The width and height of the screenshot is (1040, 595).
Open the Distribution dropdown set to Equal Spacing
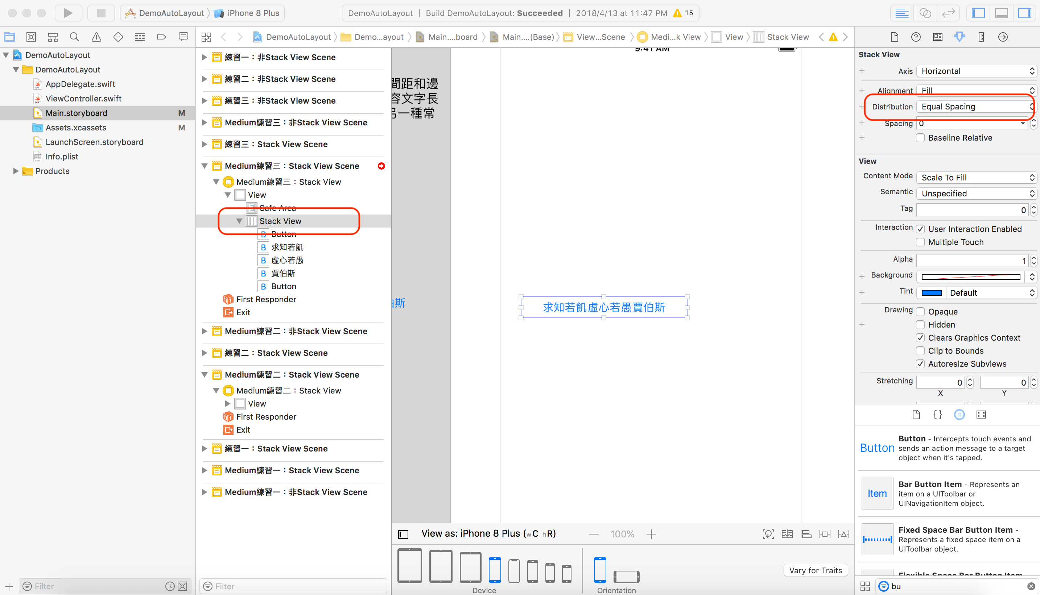pos(975,106)
